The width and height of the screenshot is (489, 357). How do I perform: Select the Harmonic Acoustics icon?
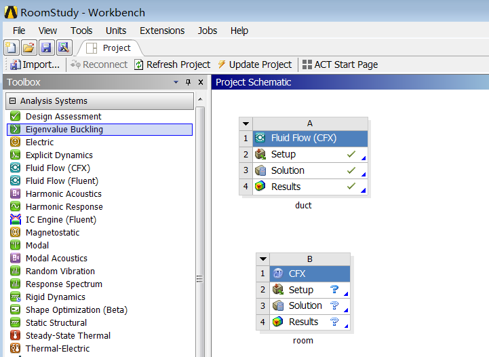[16, 193]
